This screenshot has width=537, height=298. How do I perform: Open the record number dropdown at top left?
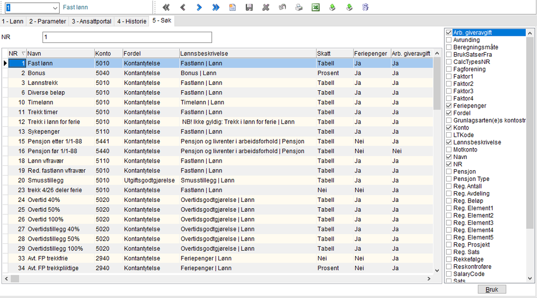pyautogui.click(x=55, y=8)
